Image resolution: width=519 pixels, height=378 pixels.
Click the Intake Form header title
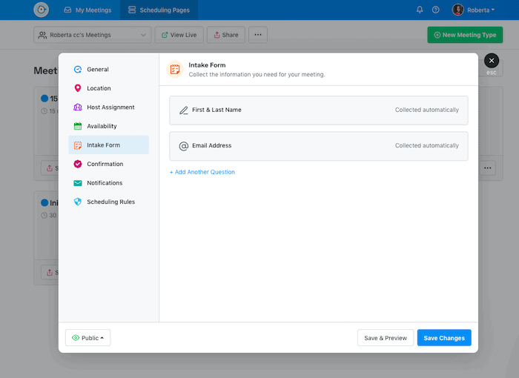pyautogui.click(x=207, y=65)
